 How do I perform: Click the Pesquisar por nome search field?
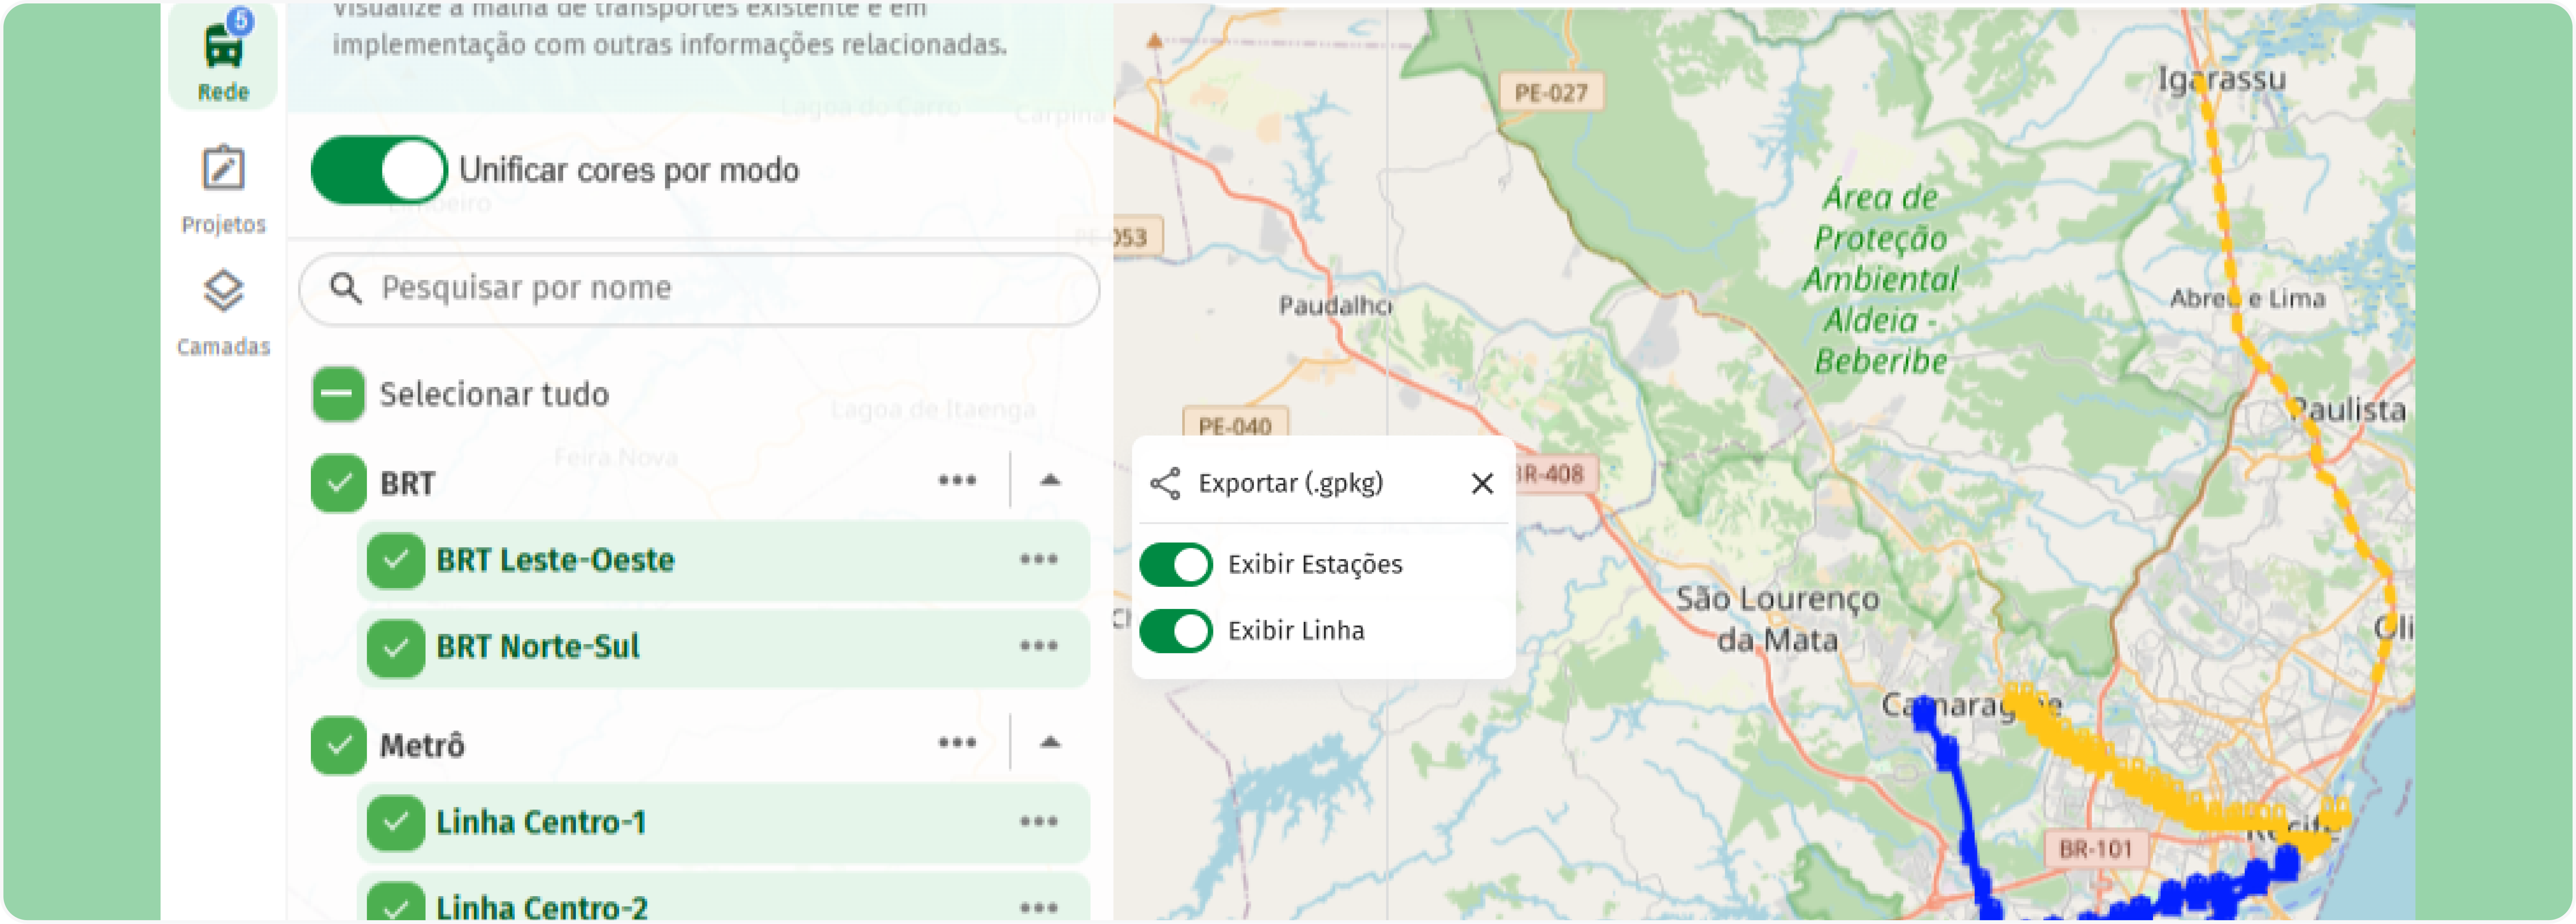click(699, 289)
